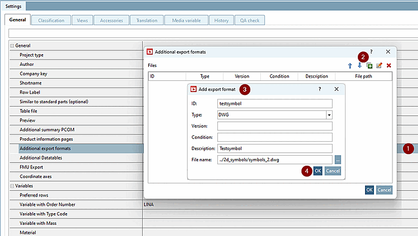This screenshot has width=418, height=236.
Task: Open the QA check tab
Action: [249, 21]
